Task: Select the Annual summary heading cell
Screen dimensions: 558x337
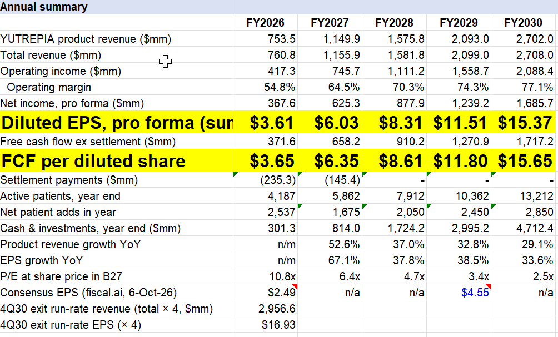Action: tap(116, 7)
